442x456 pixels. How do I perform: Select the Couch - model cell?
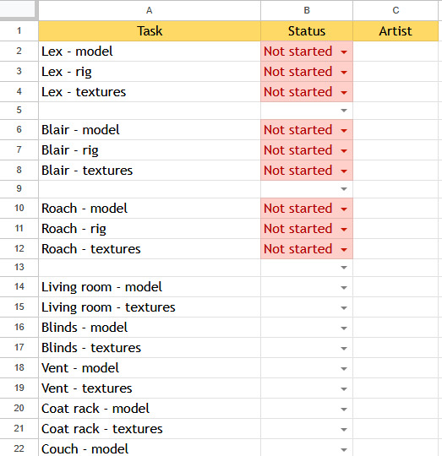click(150, 448)
